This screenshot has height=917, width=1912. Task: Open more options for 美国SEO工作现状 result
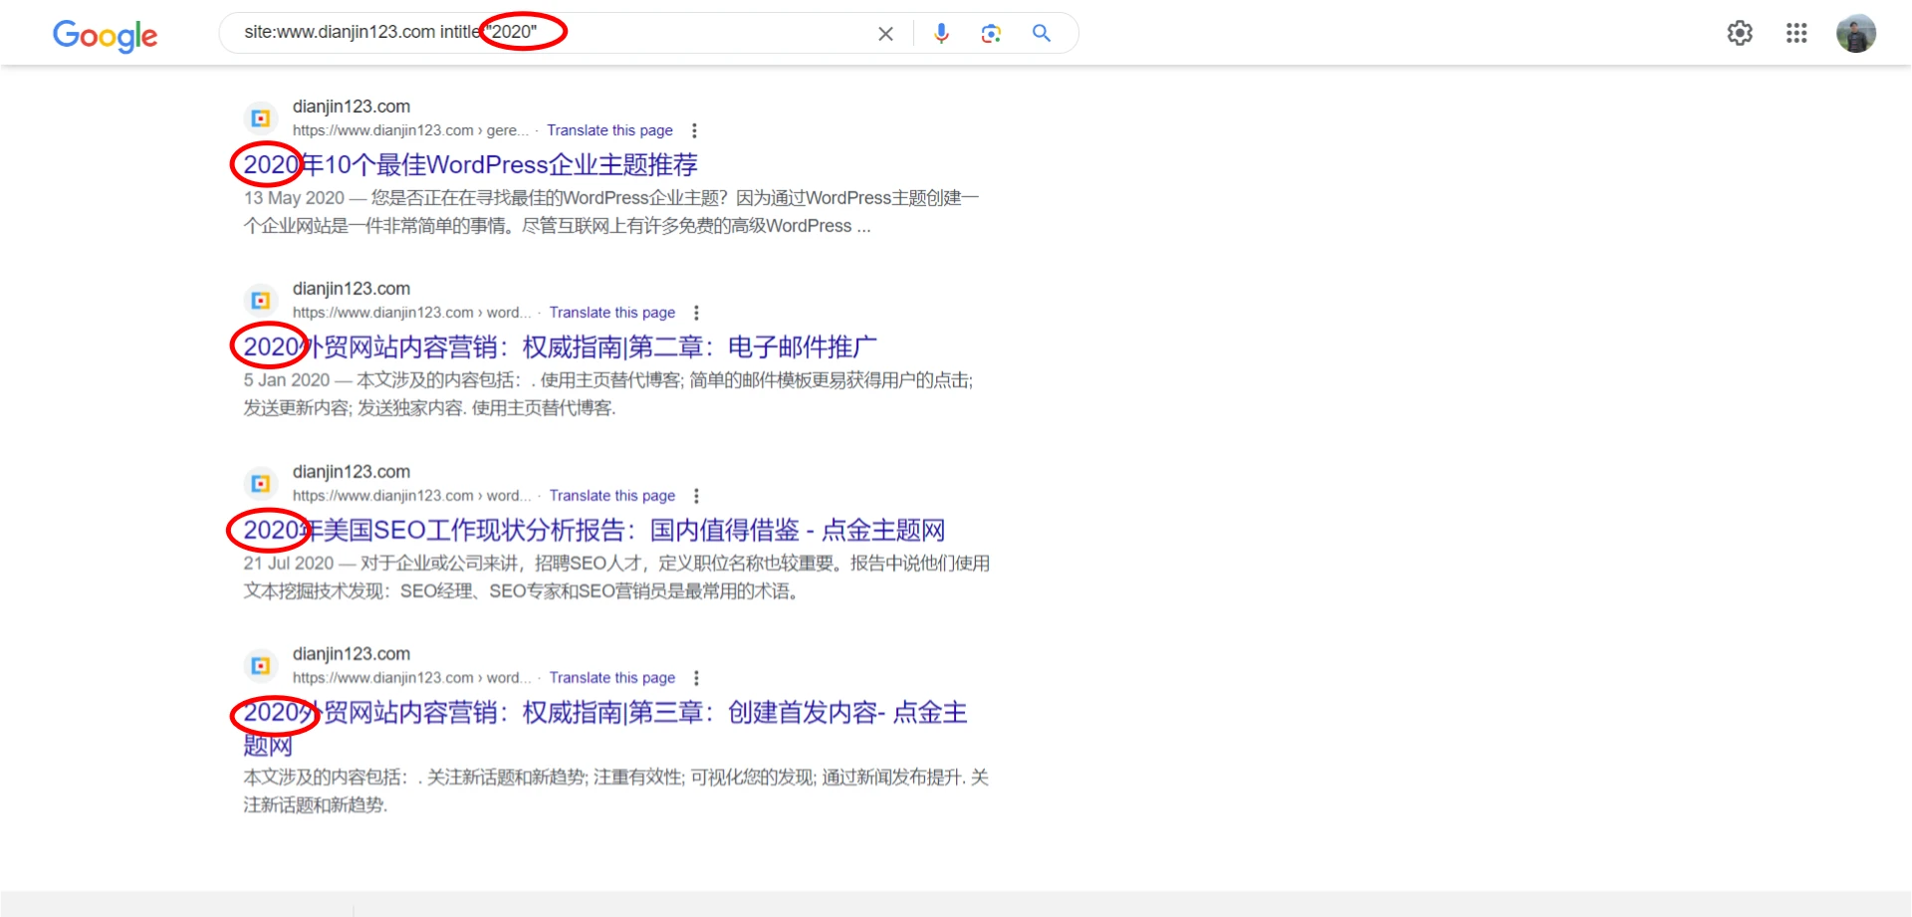696,496
